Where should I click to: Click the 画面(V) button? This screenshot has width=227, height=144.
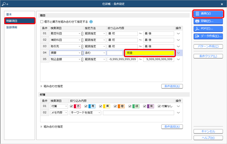point(208,14)
